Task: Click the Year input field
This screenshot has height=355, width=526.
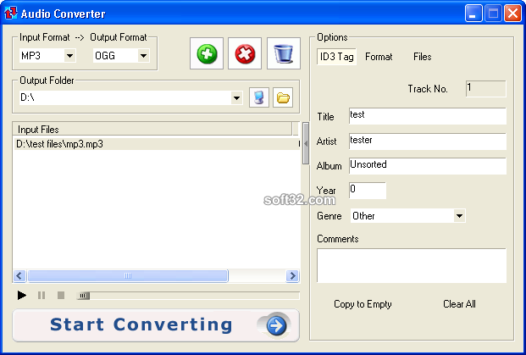Action: (368, 191)
